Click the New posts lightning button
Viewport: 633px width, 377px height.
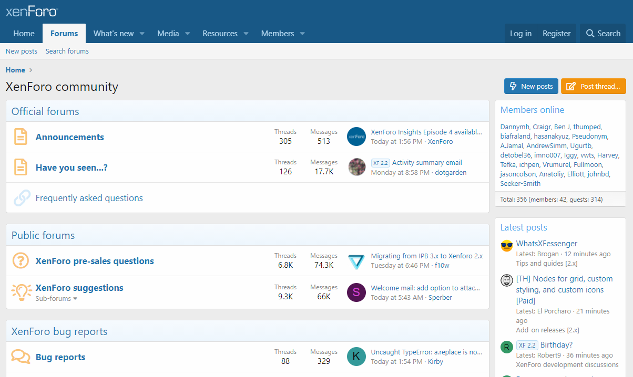[x=531, y=86]
